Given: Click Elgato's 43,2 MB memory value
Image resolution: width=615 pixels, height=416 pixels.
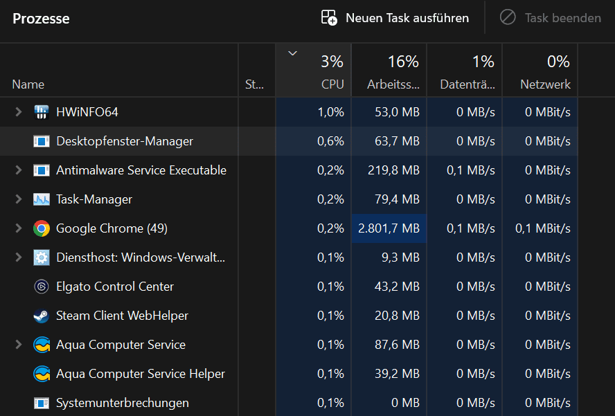Looking at the screenshot, I should (397, 287).
